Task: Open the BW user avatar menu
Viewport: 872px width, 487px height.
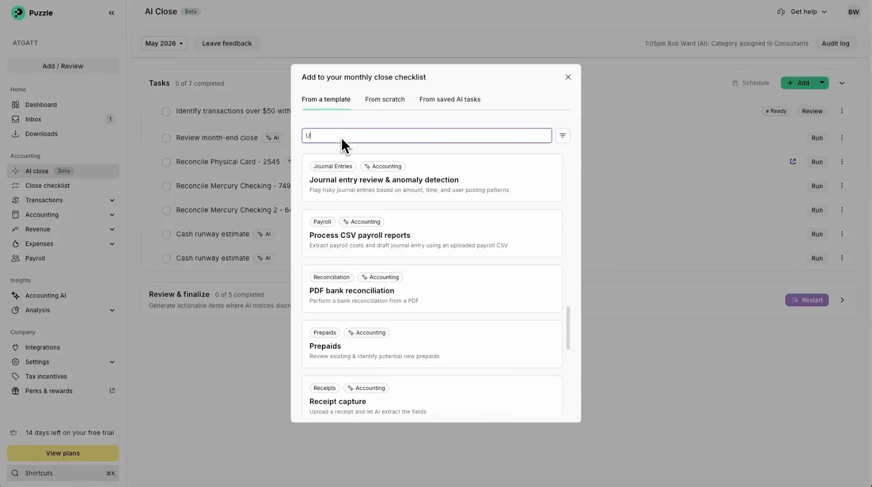Action: 853,12
